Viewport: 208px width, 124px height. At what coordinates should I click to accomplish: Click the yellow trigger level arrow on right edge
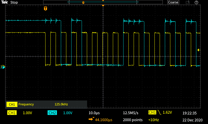(199, 50)
